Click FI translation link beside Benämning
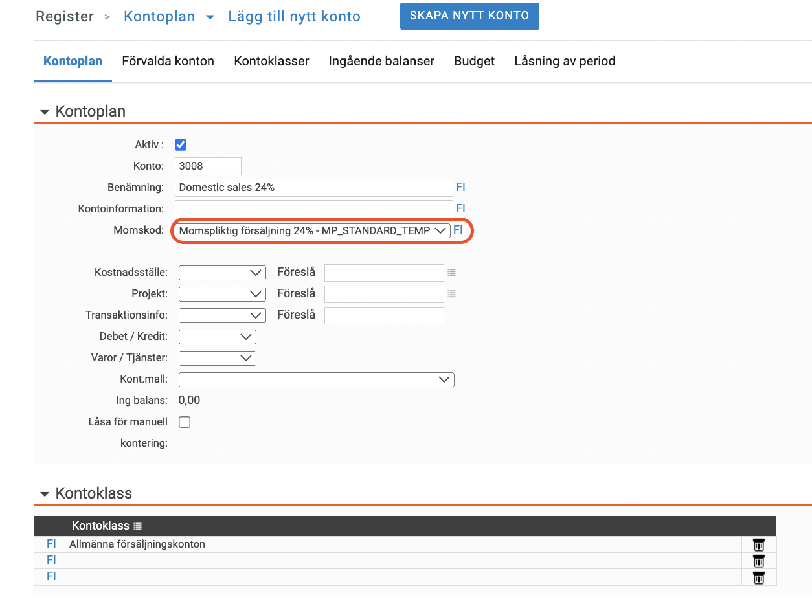This screenshot has width=812, height=606. (x=460, y=187)
